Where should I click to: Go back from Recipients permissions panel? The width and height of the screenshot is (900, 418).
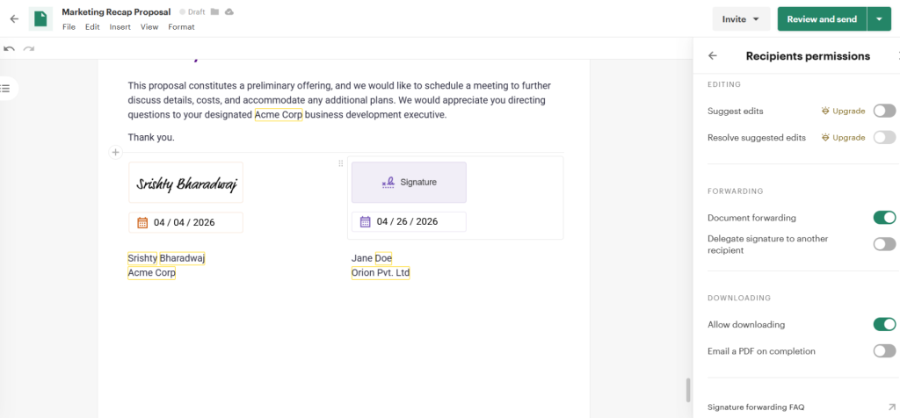tap(712, 55)
